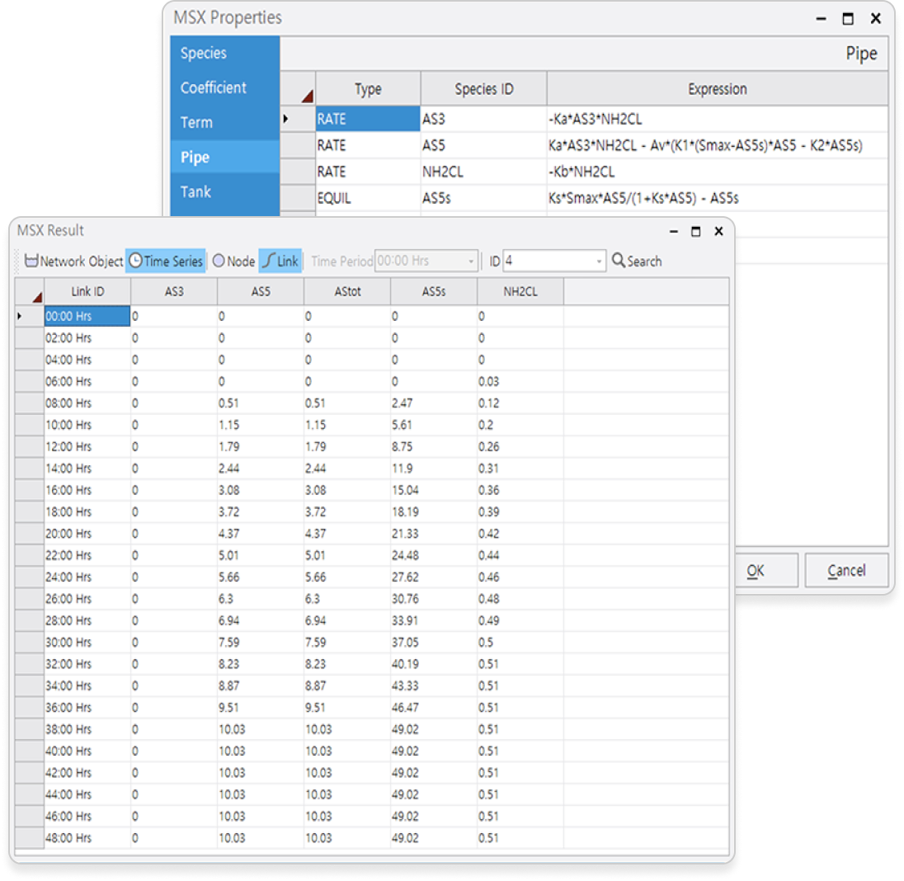Select the Term tab in sidebar
Screen dimensions: 904x881
196,123
